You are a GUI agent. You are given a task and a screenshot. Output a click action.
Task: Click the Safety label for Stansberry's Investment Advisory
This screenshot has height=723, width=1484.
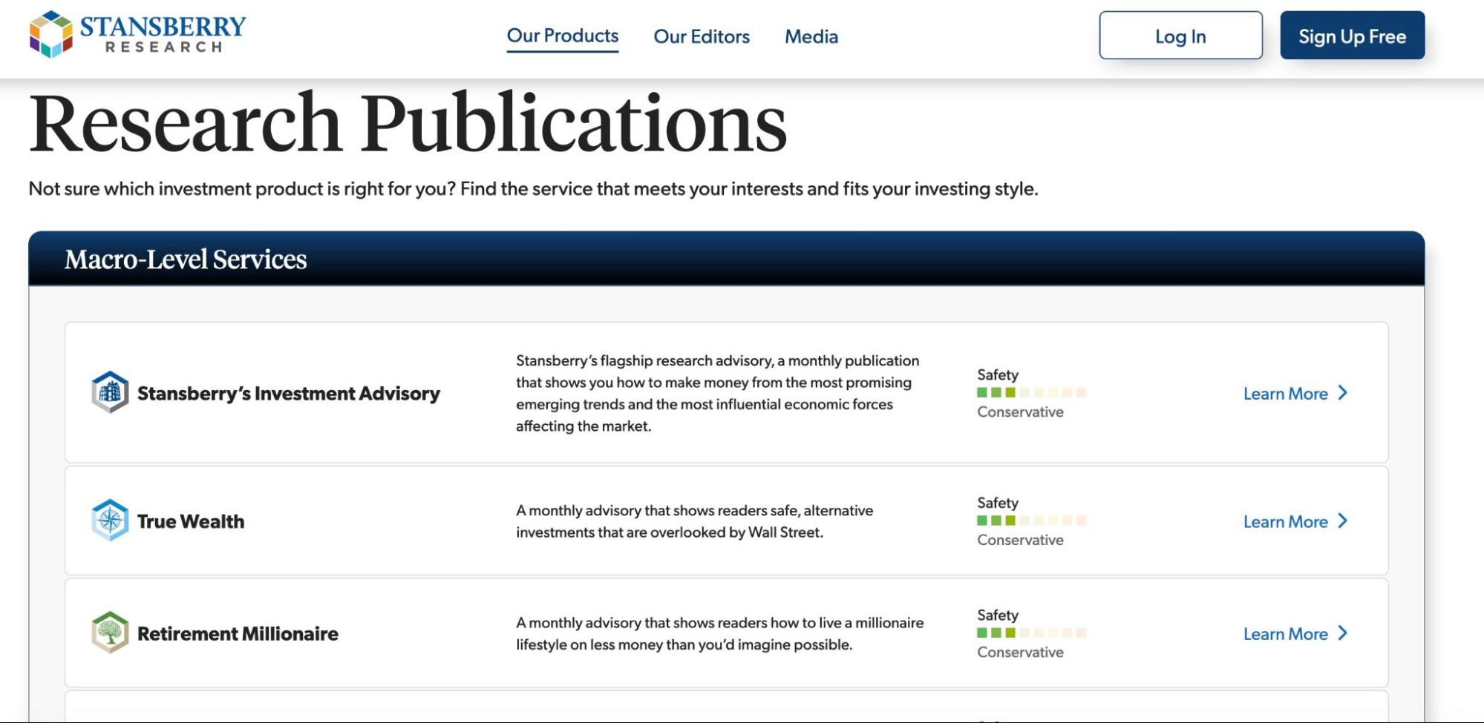998,374
